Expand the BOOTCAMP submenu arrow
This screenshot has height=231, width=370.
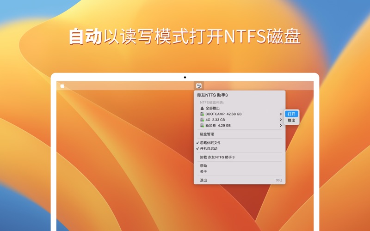click(281, 114)
